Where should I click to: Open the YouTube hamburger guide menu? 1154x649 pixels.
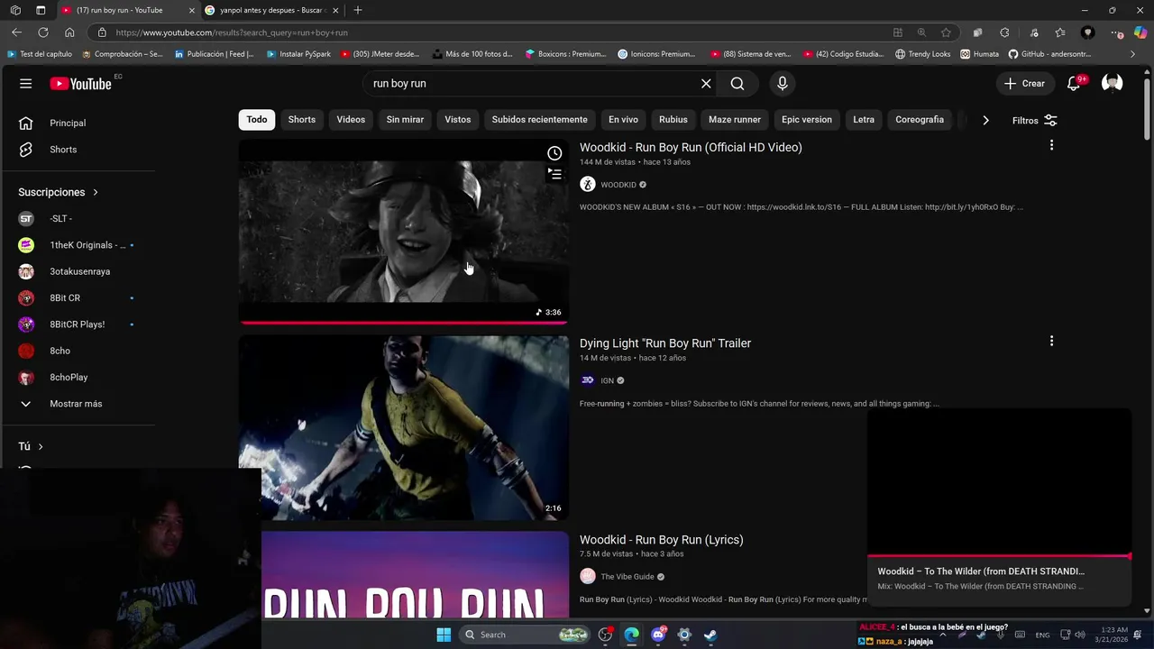point(25,84)
